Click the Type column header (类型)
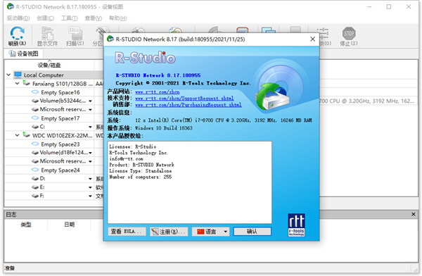Viewport: 422px width, 276px height. [x=26, y=225]
